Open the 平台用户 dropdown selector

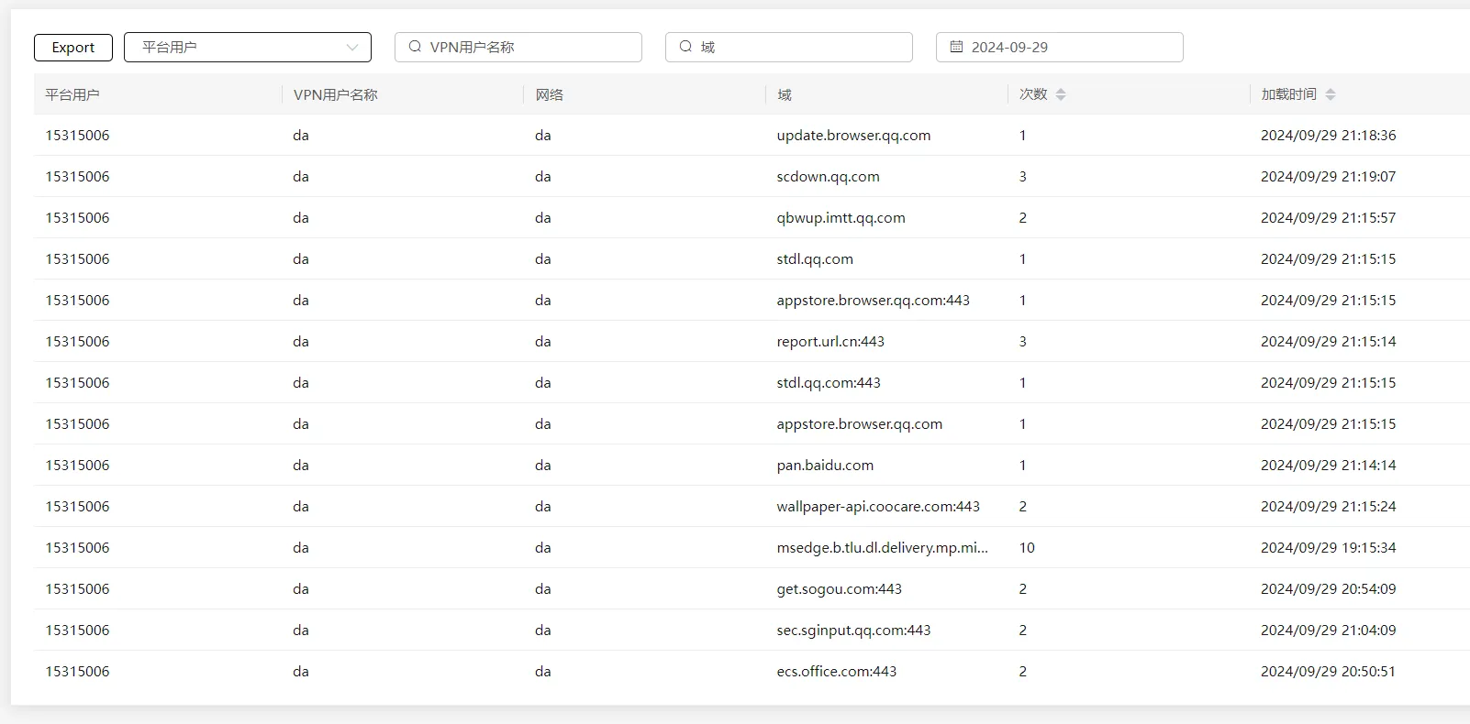click(x=248, y=48)
